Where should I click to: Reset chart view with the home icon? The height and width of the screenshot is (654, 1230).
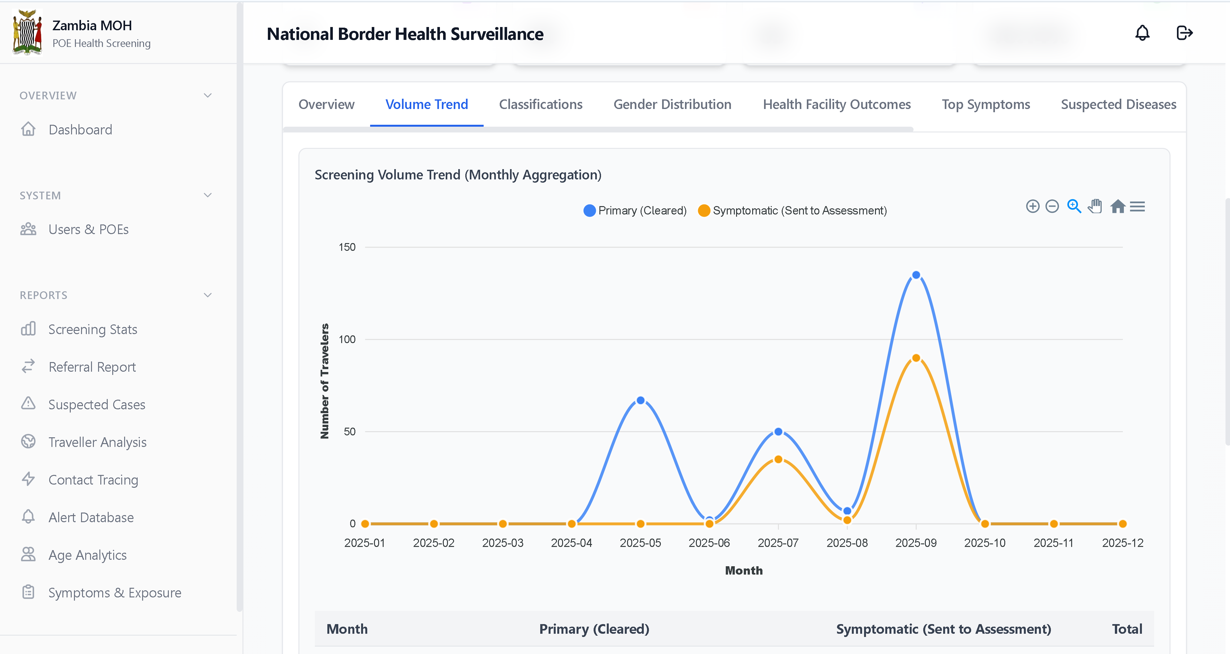point(1117,206)
